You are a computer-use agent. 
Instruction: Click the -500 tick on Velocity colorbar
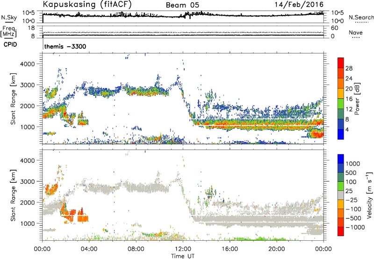[x=354, y=218]
